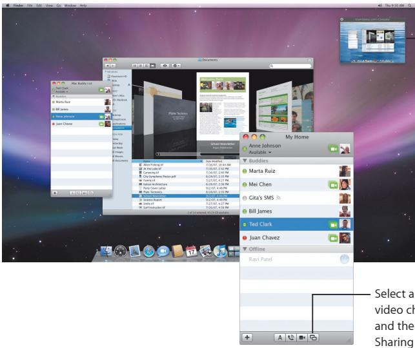Select Marta Ruiz in My Home list
Screen dimensions: 415x348
(x=296, y=171)
